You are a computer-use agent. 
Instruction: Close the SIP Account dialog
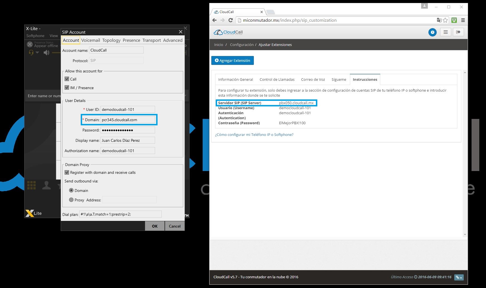(180, 32)
